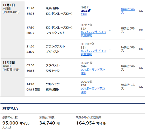Image resolution: width=145 pixels, height=131 pixels.
Task: Open the 77W aircraft type link
Action: click(x=84, y=14)
